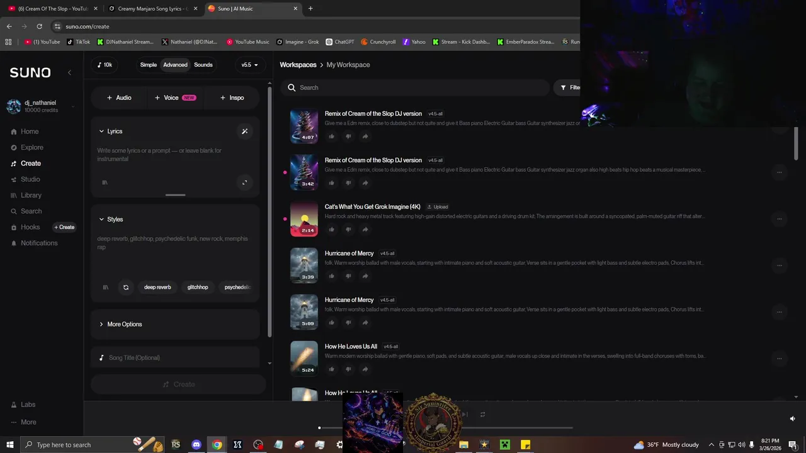This screenshot has height=453, width=806.
Task: Open options menu for Cat's What You Get
Action: tap(780, 219)
